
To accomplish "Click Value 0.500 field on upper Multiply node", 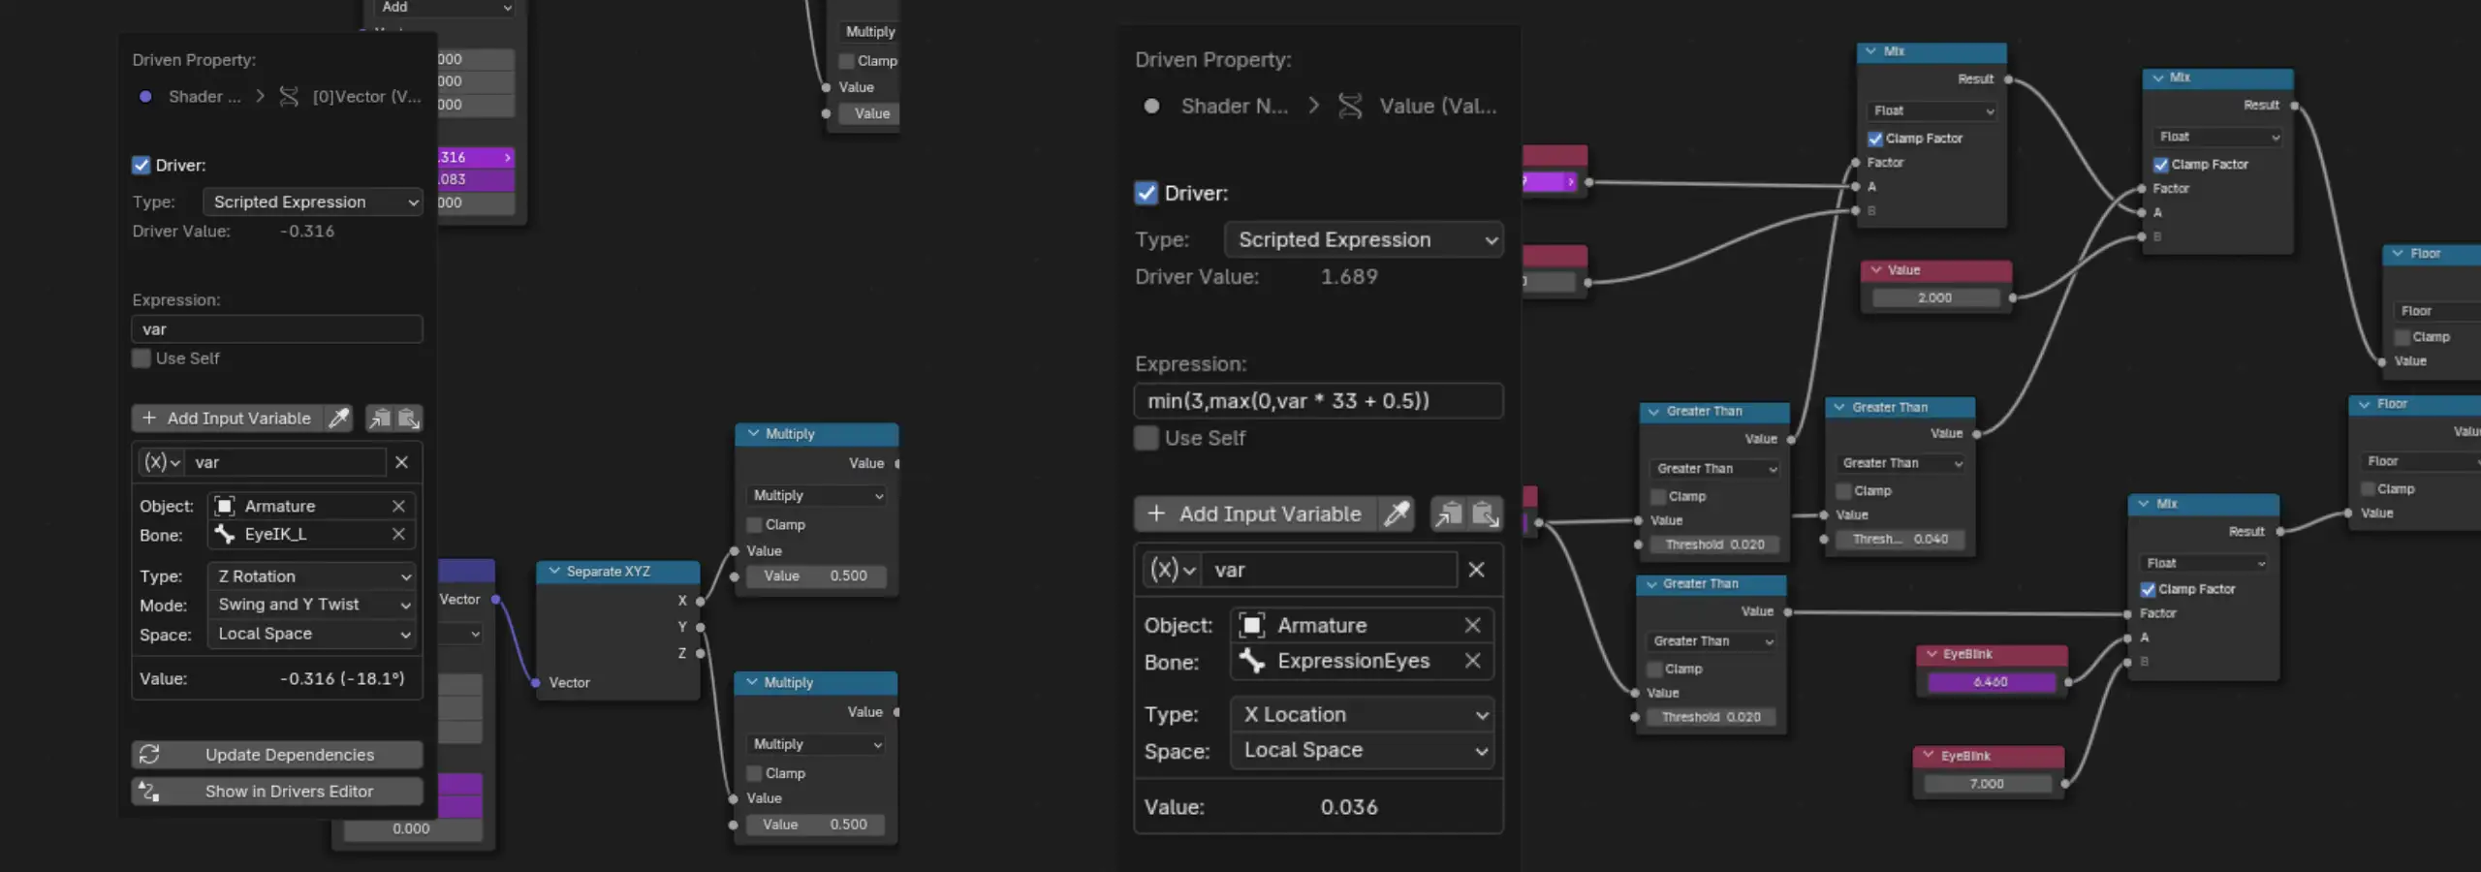I will [815, 576].
